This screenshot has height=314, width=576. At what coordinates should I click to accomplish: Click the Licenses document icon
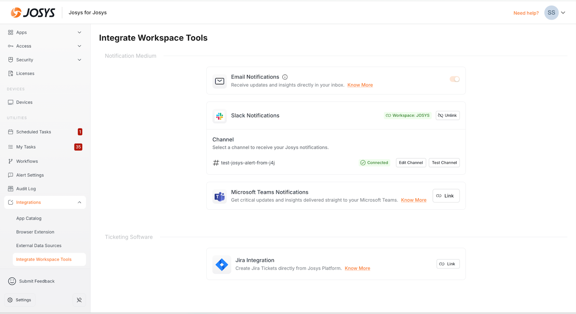click(10, 73)
